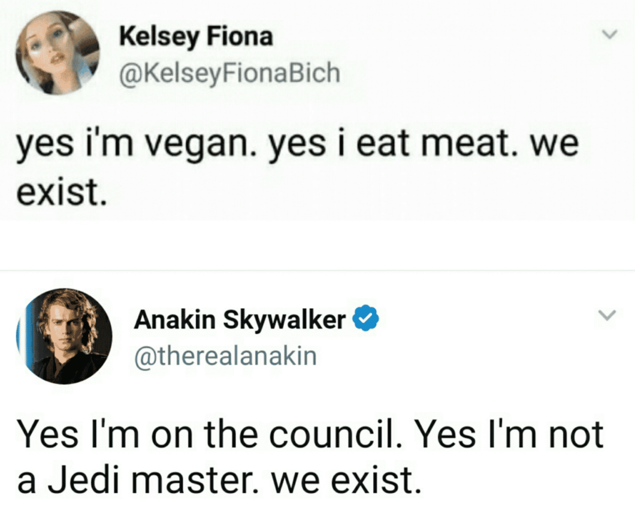Click the name Anakin Skywalker

coord(237,318)
